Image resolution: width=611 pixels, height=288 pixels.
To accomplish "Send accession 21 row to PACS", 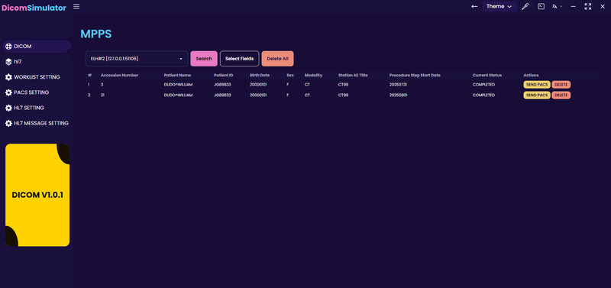I will point(537,95).
